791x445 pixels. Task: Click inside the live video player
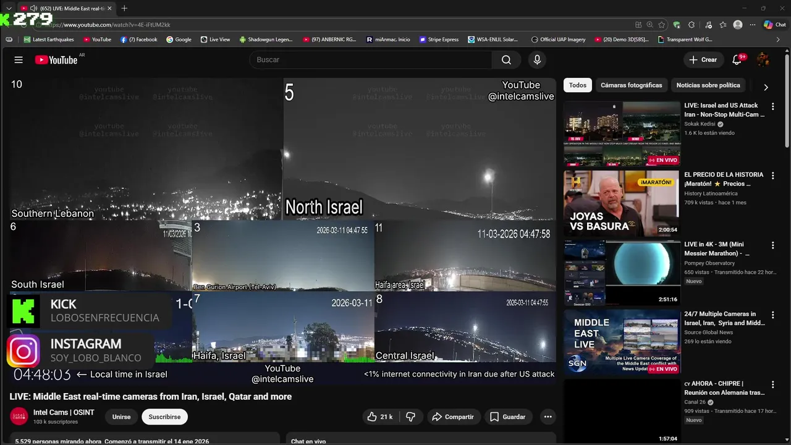point(283,231)
